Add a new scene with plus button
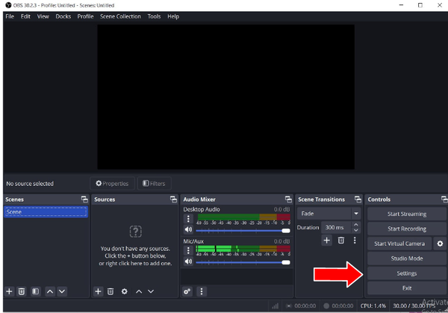 click(x=10, y=291)
